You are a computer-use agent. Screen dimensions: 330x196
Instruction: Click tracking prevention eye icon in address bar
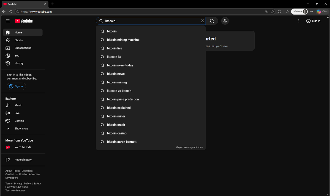(267, 12)
